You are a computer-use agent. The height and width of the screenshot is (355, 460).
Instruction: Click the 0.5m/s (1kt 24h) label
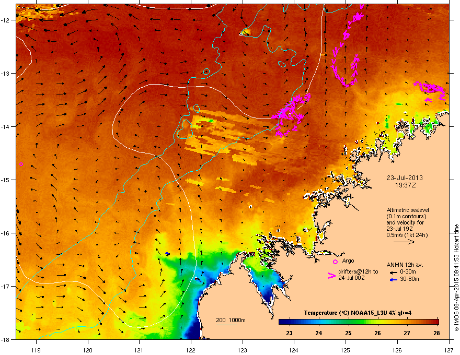pyautogui.click(x=407, y=235)
